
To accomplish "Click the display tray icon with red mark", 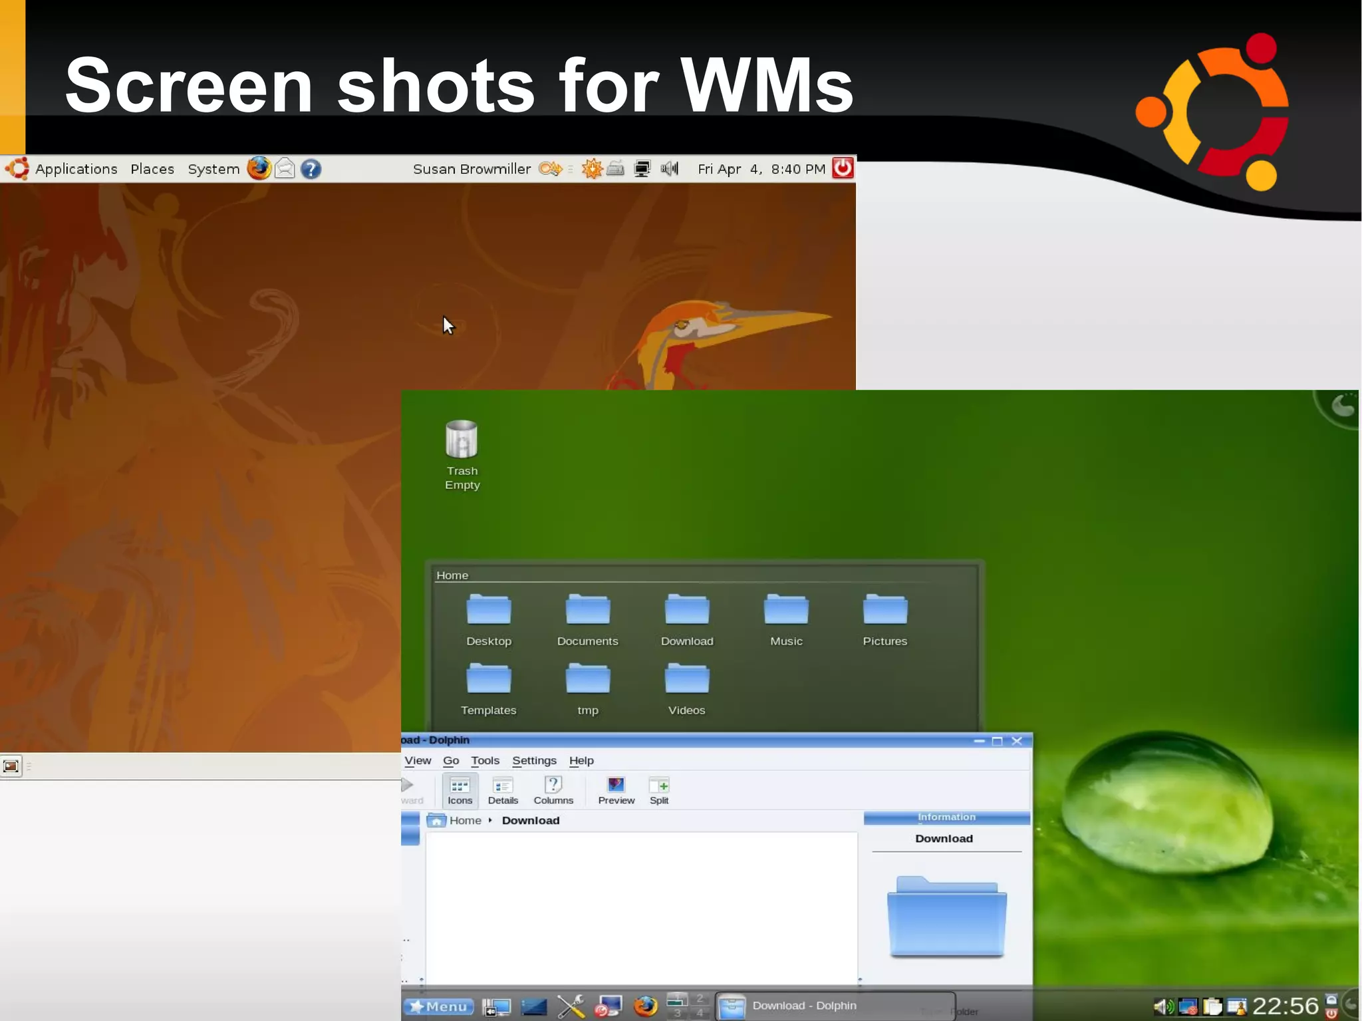I will click(x=1188, y=1007).
